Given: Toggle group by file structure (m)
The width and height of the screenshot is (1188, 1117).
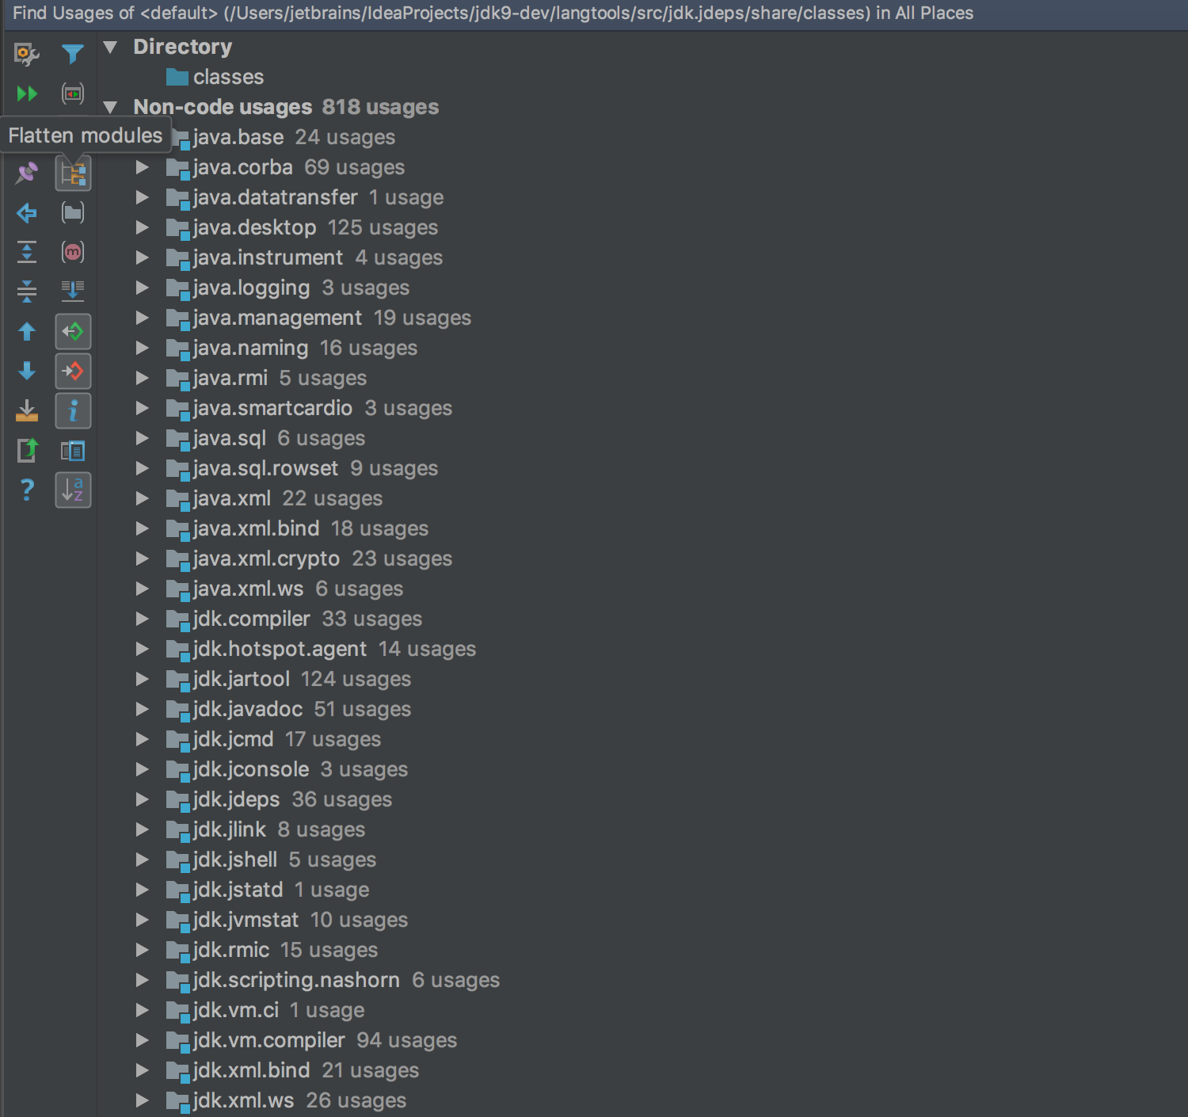Looking at the screenshot, I should click(x=73, y=252).
